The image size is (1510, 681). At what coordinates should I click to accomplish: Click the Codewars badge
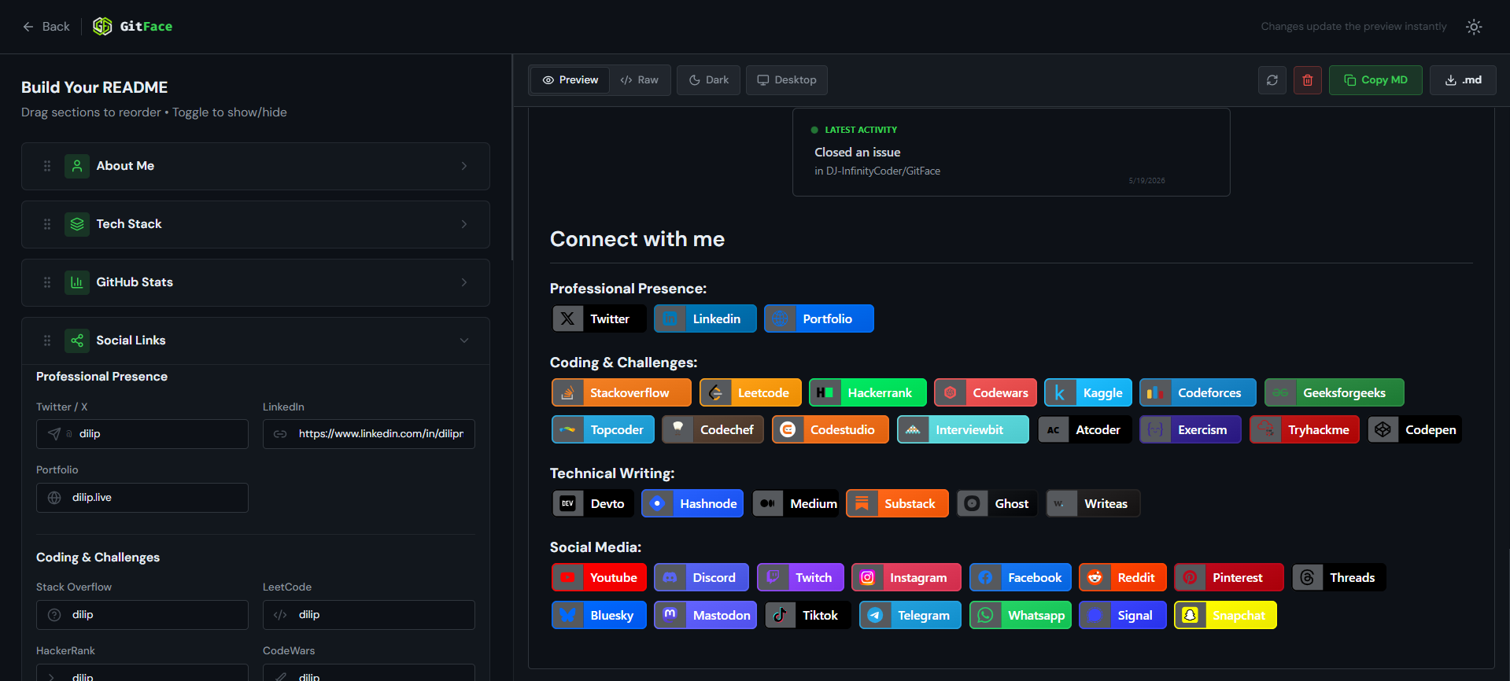pos(985,392)
